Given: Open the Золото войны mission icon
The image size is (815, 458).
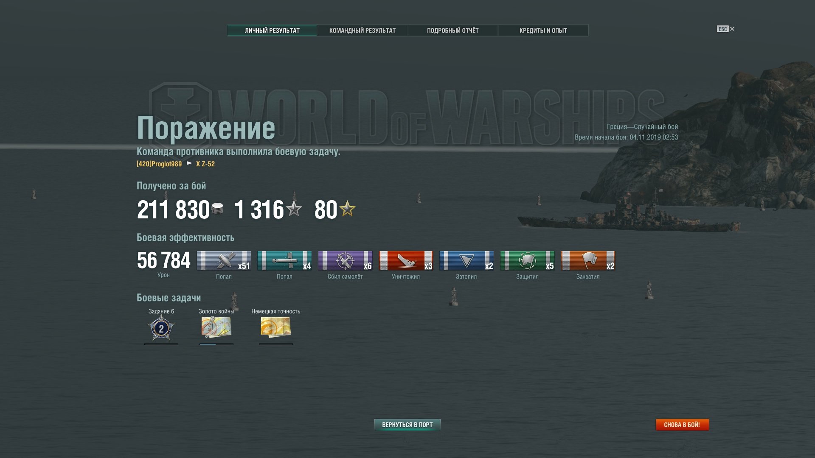Looking at the screenshot, I should (x=216, y=327).
